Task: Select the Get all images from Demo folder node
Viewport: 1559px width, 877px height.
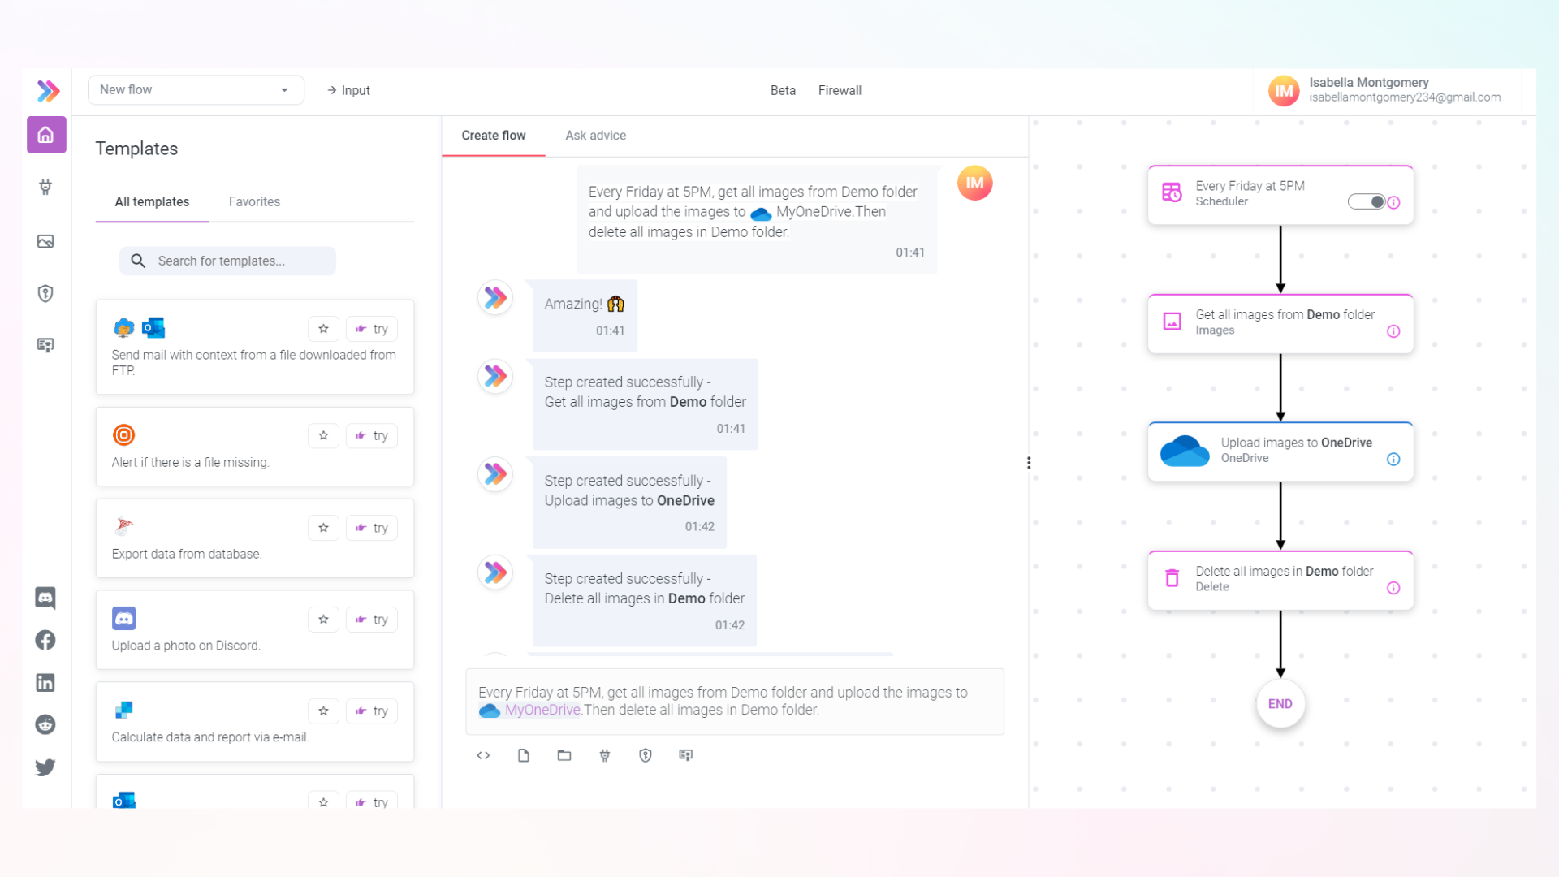Action: (x=1280, y=323)
